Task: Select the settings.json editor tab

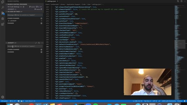Action: pyautogui.click(x=51, y=1)
